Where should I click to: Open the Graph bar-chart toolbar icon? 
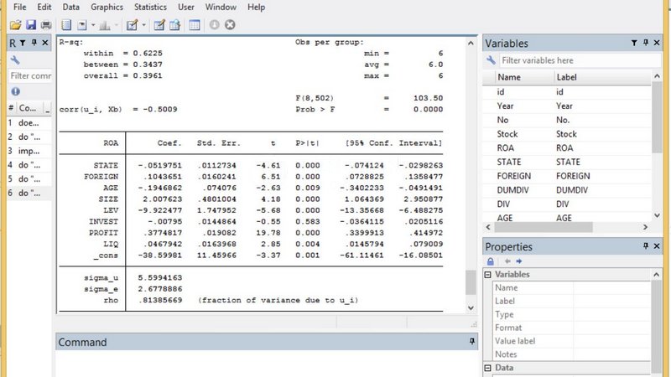point(104,25)
